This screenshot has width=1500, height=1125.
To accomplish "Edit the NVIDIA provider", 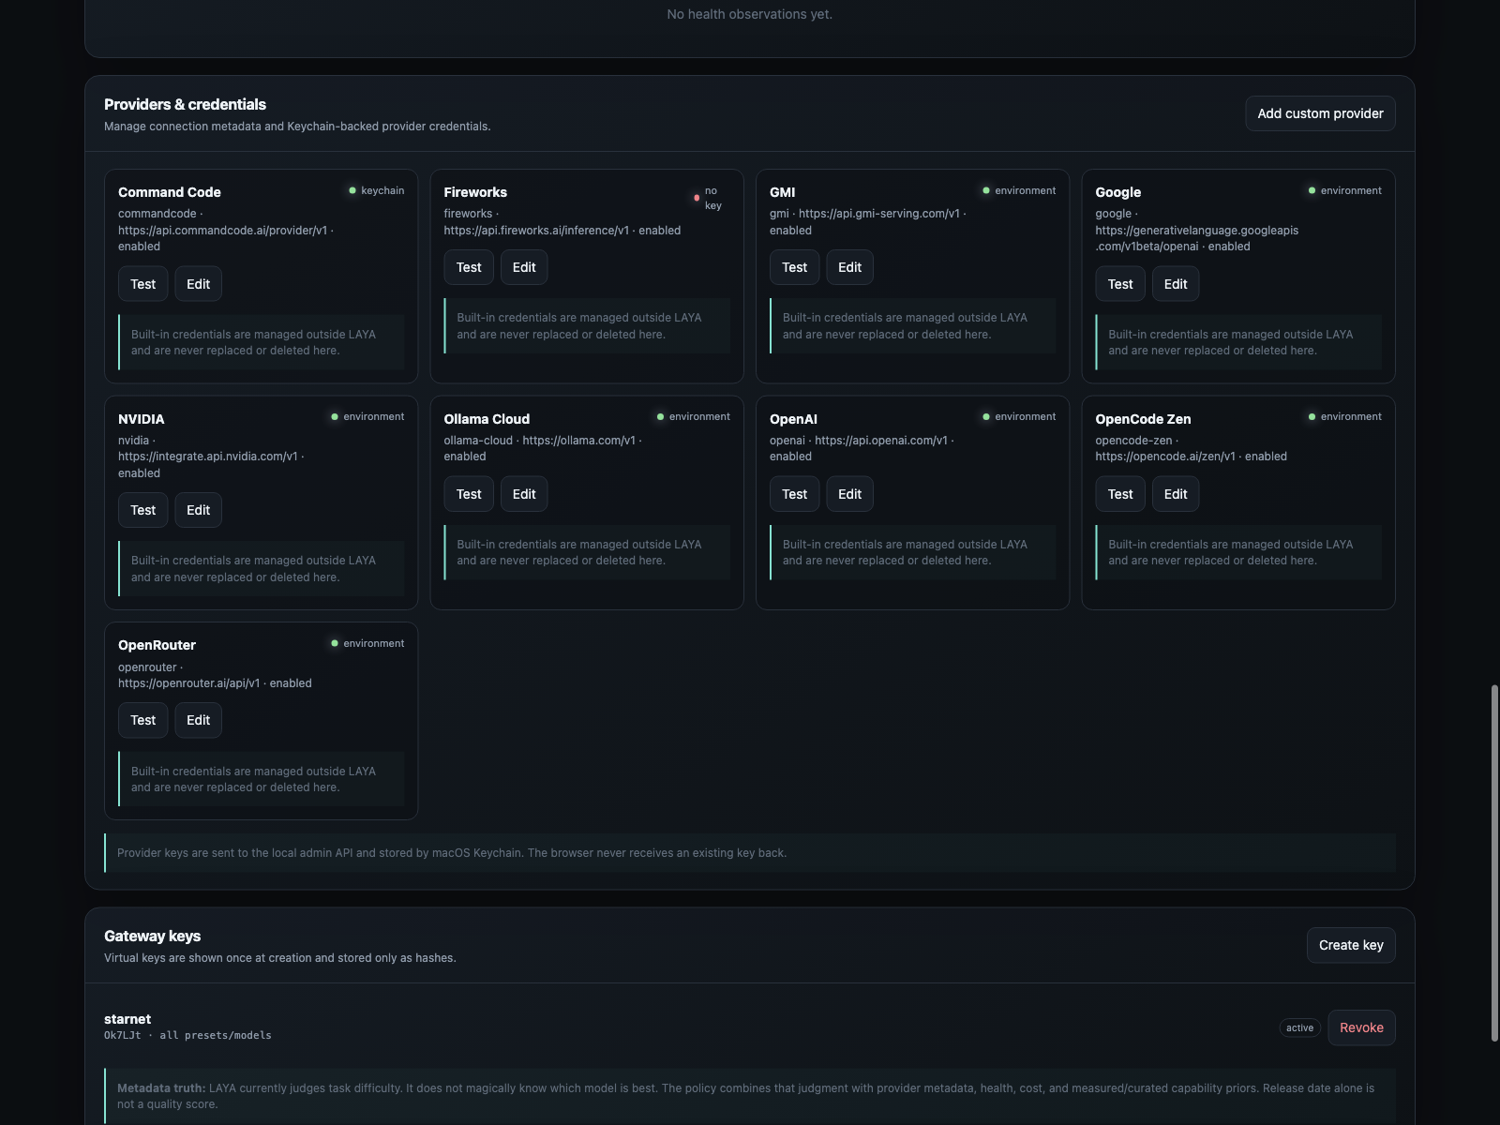I will click(x=198, y=510).
